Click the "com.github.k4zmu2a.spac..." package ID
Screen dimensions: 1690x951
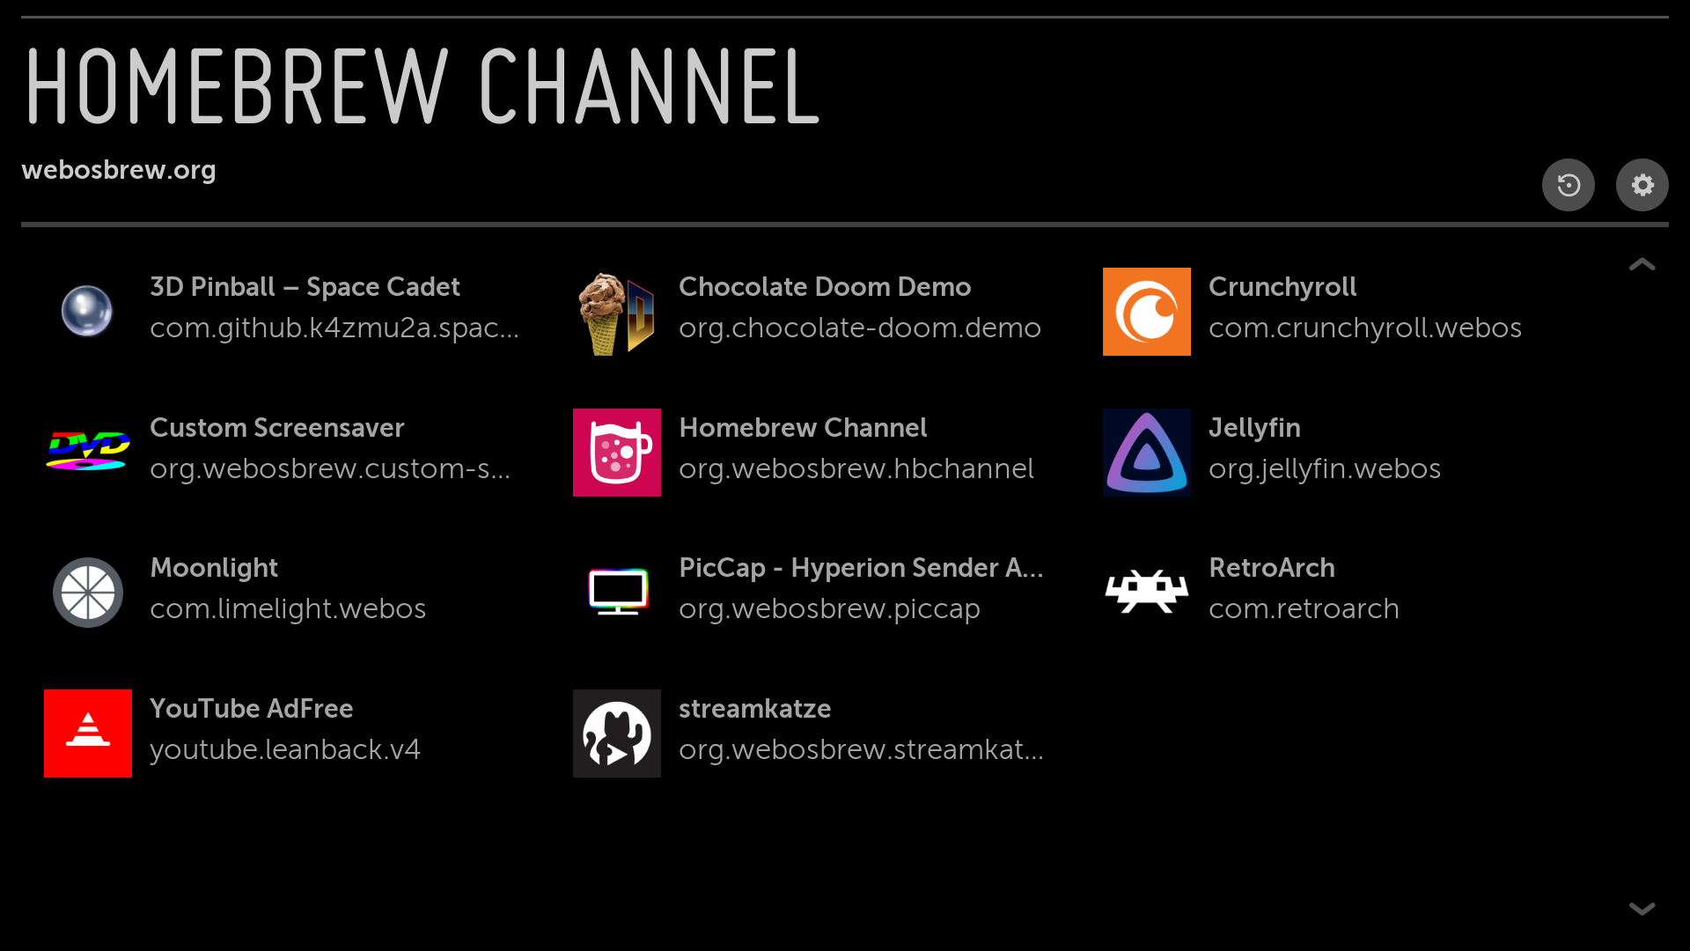(x=334, y=328)
